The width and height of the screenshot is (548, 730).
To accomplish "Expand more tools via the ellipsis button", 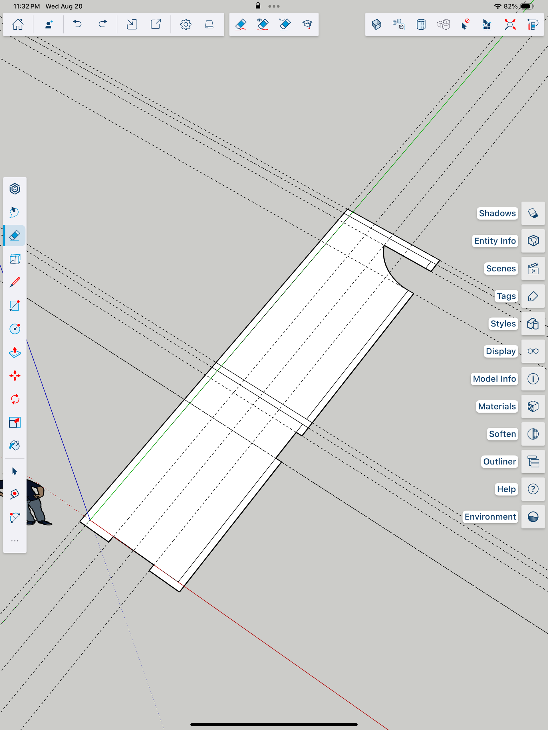I will tap(15, 541).
